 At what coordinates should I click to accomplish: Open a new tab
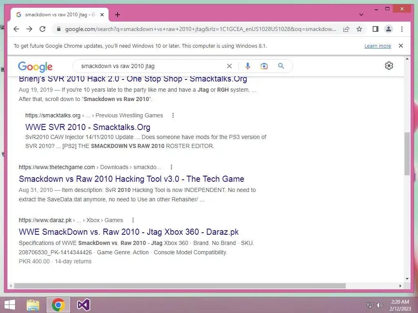[117, 15]
